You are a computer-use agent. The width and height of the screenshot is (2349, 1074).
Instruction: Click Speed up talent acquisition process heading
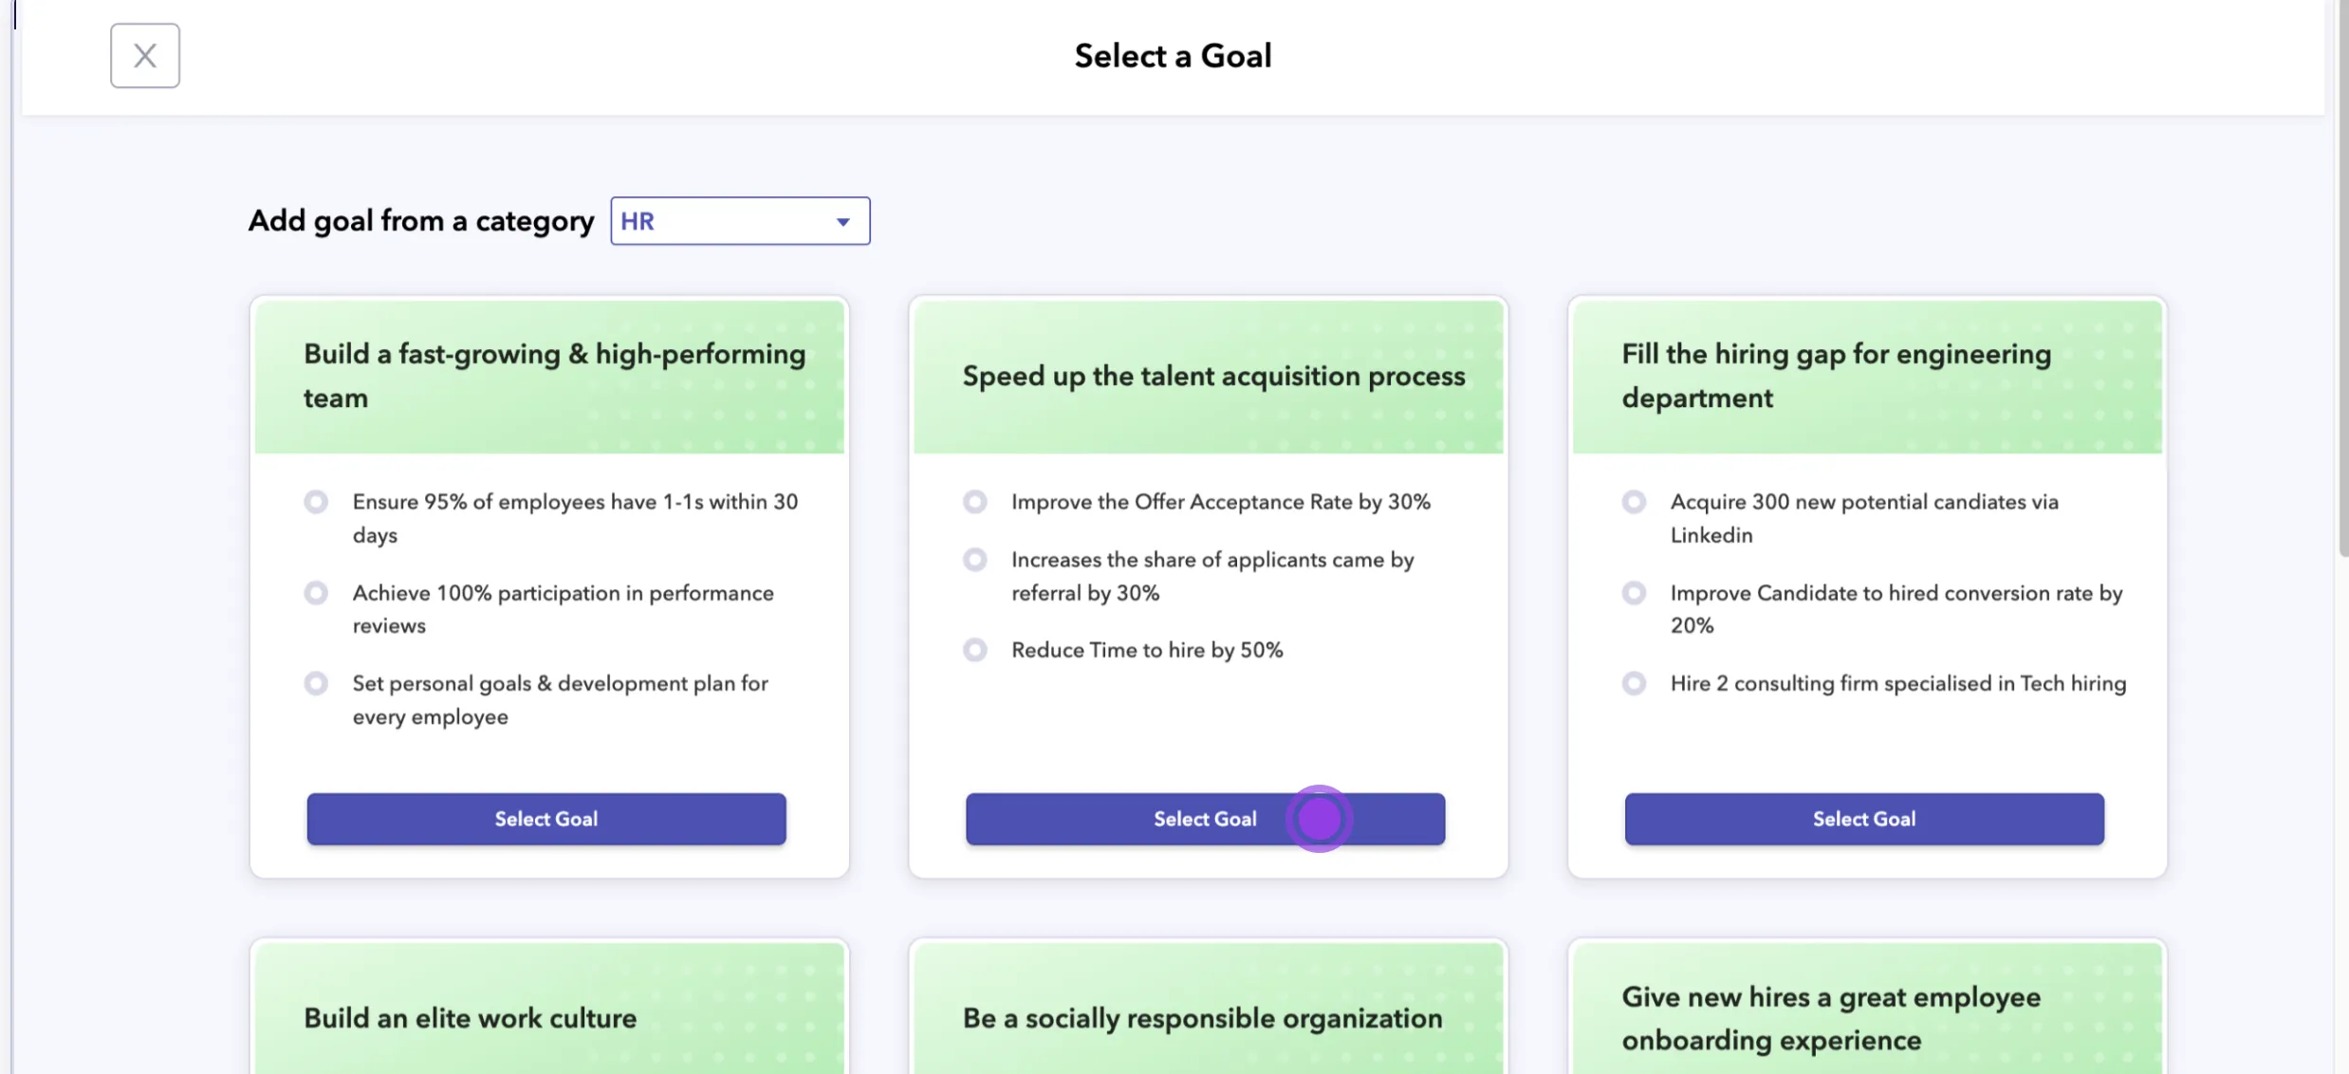(x=1213, y=377)
